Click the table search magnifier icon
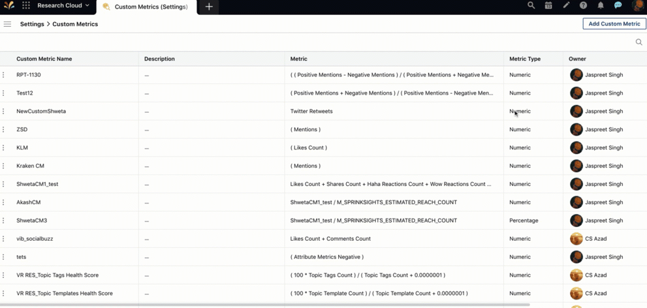The height and width of the screenshot is (308, 647). pyautogui.click(x=639, y=42)
